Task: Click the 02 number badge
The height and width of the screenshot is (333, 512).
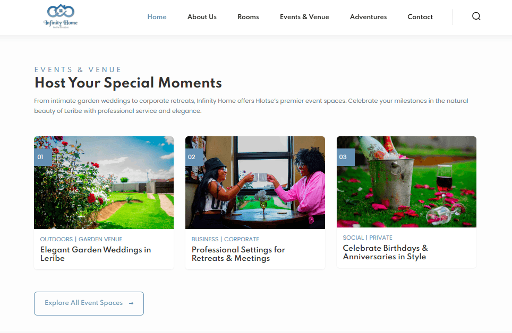Action: (194, 157)
